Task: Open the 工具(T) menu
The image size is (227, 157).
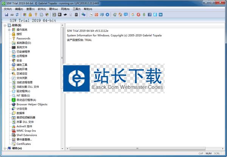Action: coord(76,9)
